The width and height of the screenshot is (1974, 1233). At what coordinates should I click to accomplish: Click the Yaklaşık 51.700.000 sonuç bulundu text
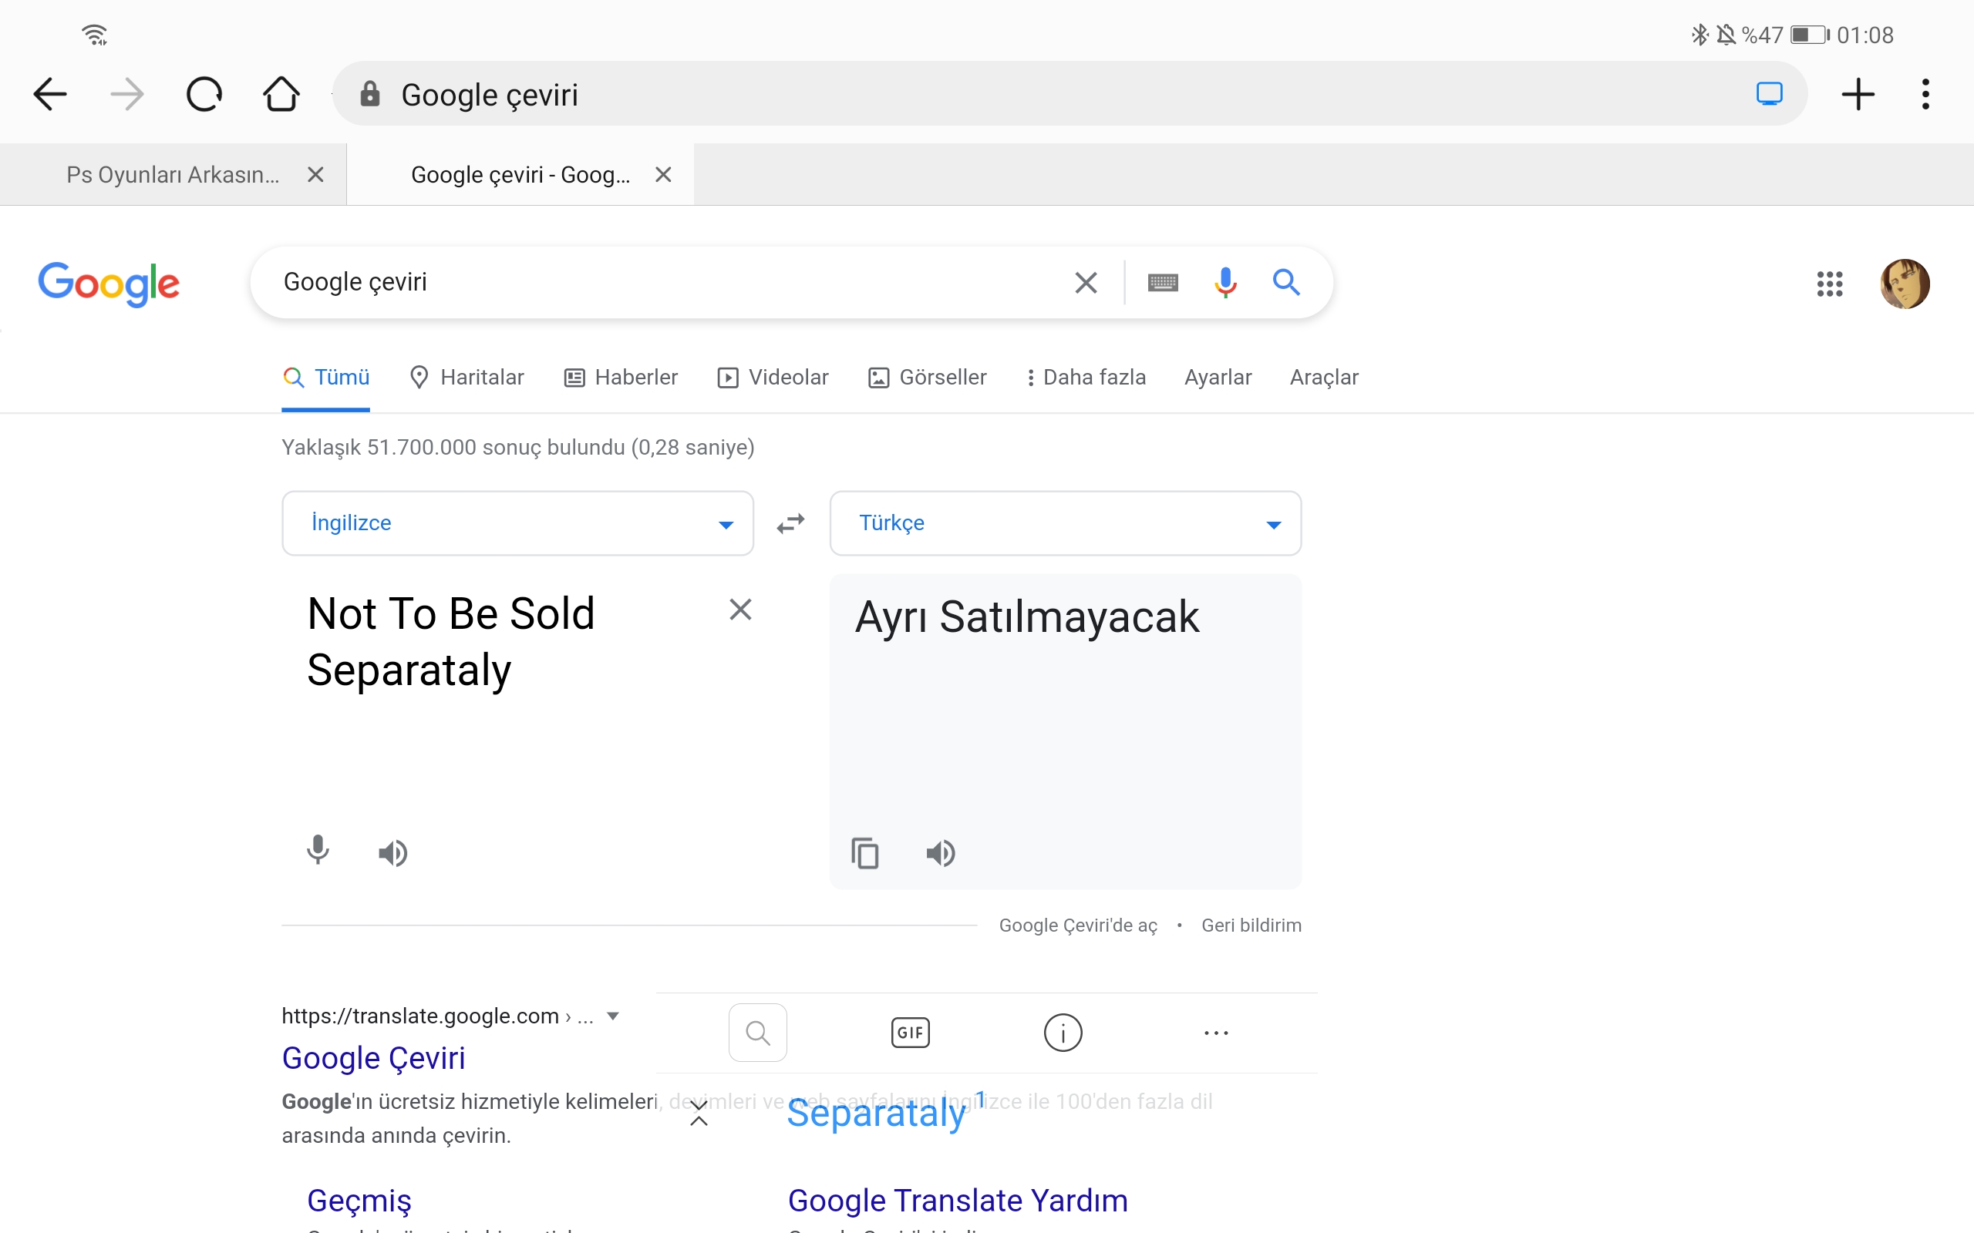tap(518, 448)
